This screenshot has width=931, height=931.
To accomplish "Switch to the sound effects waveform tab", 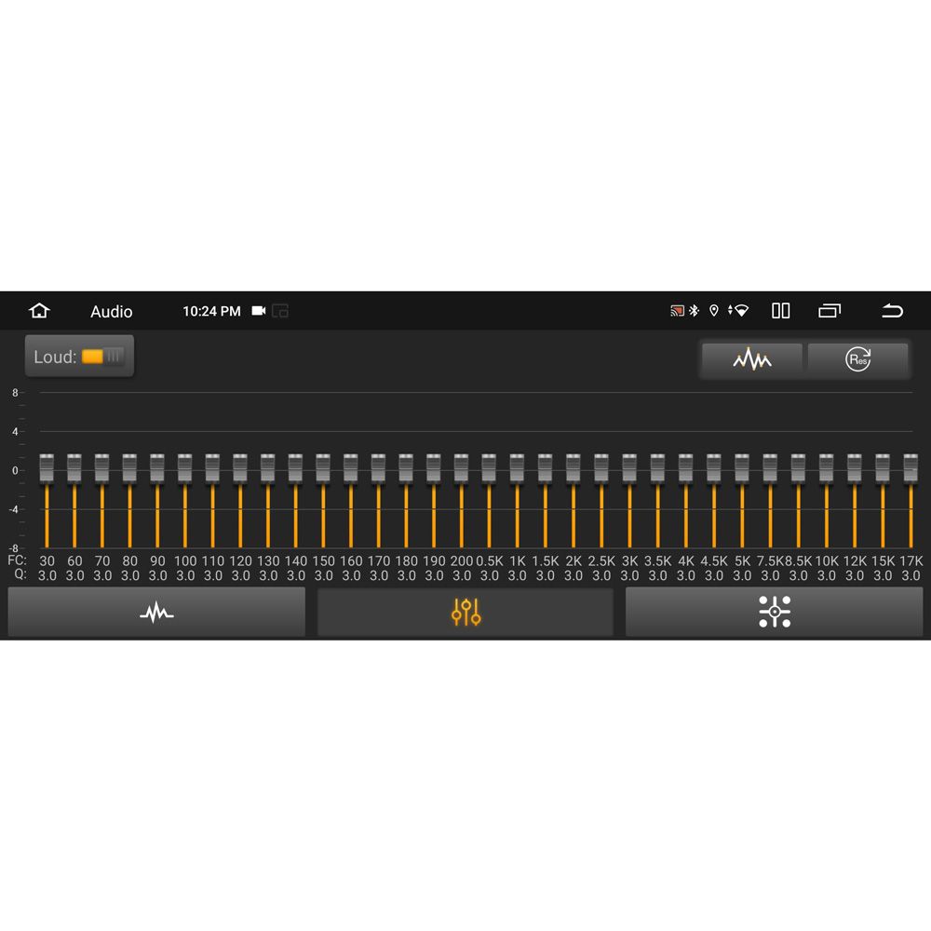I will (156, 613).
